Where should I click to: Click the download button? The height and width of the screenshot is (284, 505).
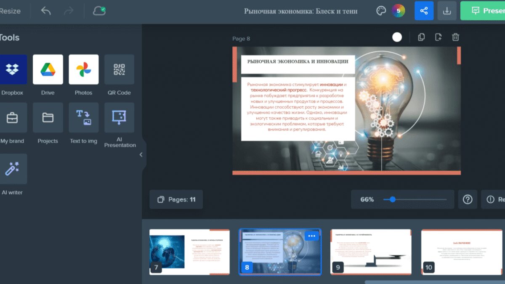pyautogui.click(x=447, y=11)
